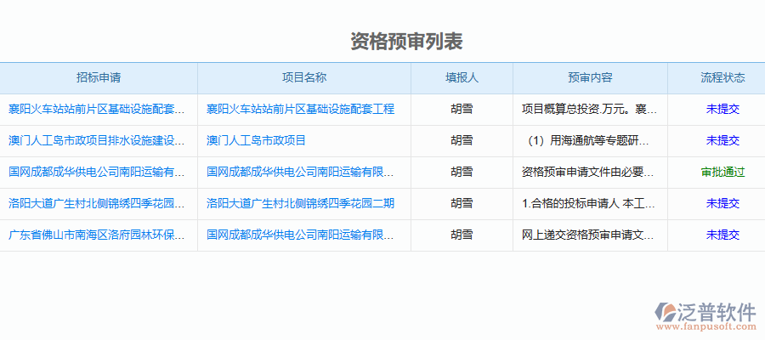
Task: Click the 填报人 column header
Action: pos(462,77)
